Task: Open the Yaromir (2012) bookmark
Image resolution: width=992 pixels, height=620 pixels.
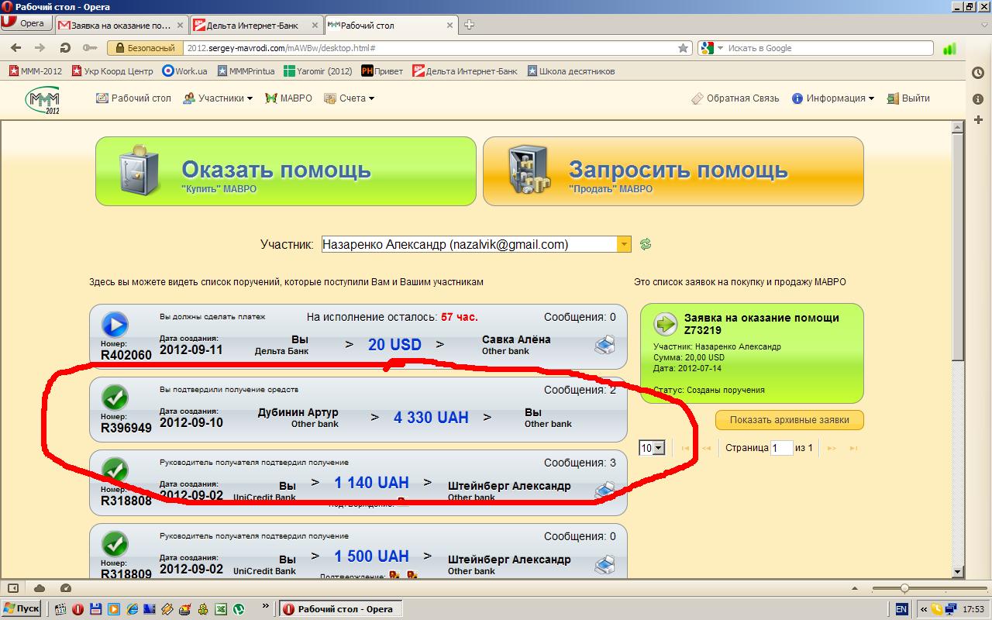Action: coord(318,71)
